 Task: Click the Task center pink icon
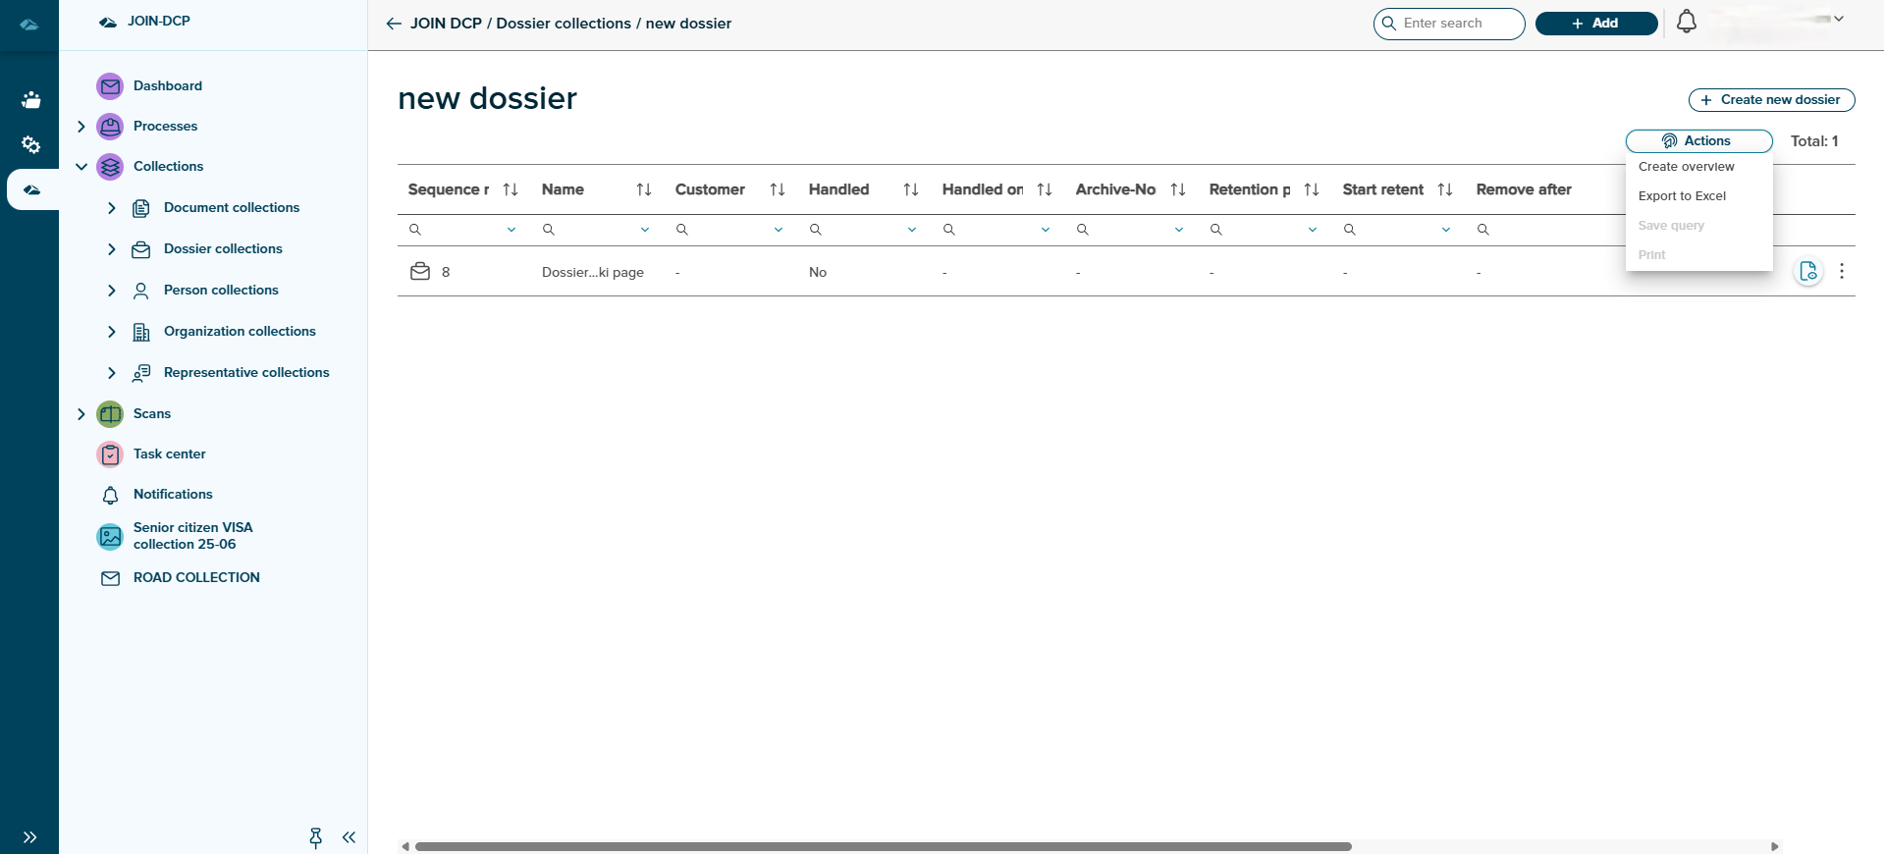(110, 454)
